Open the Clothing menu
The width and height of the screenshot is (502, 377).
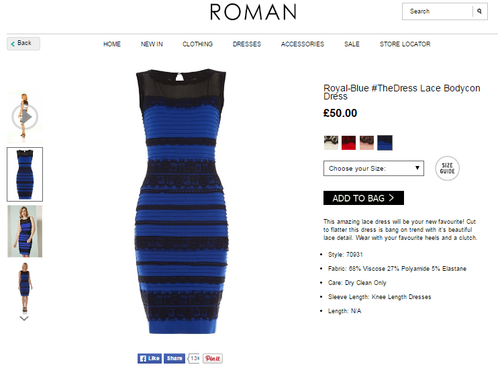pyautogui.click(x=197, y=44)
